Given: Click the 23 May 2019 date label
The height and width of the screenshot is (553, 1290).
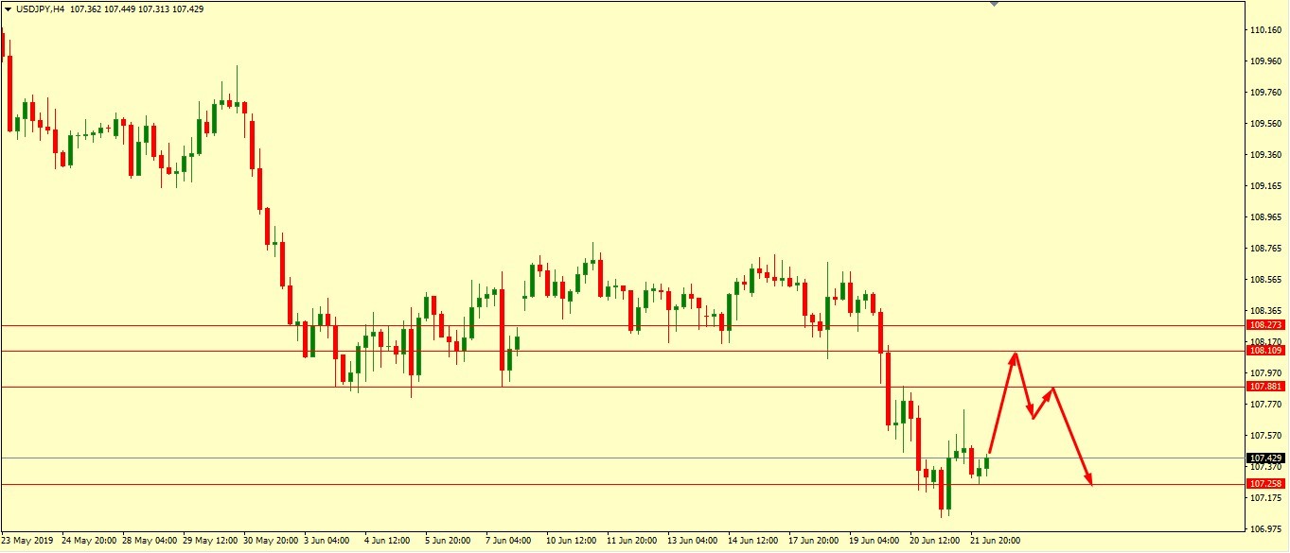Looking at the screenshot, I should tap(27, 542).
